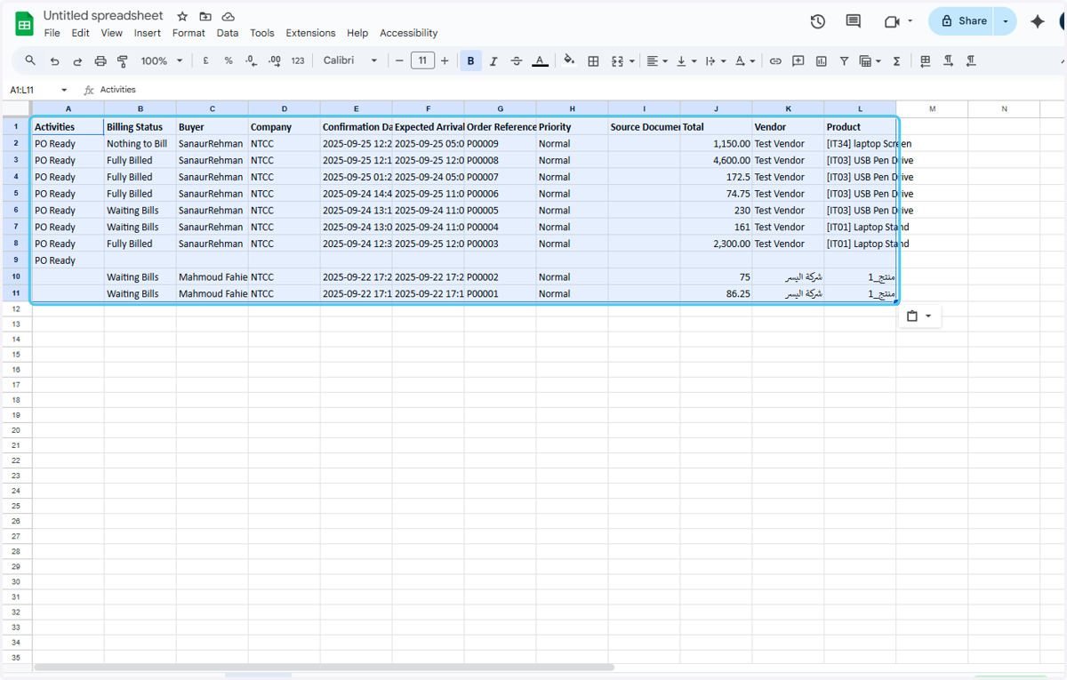1067x680 pixels.
Task: Open the paste options clipboard button
Action: (919, 316)
